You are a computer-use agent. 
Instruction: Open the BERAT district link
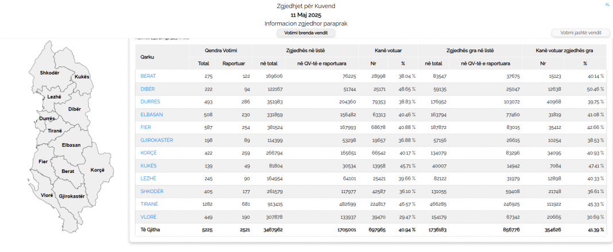click(x=148, y=76)
